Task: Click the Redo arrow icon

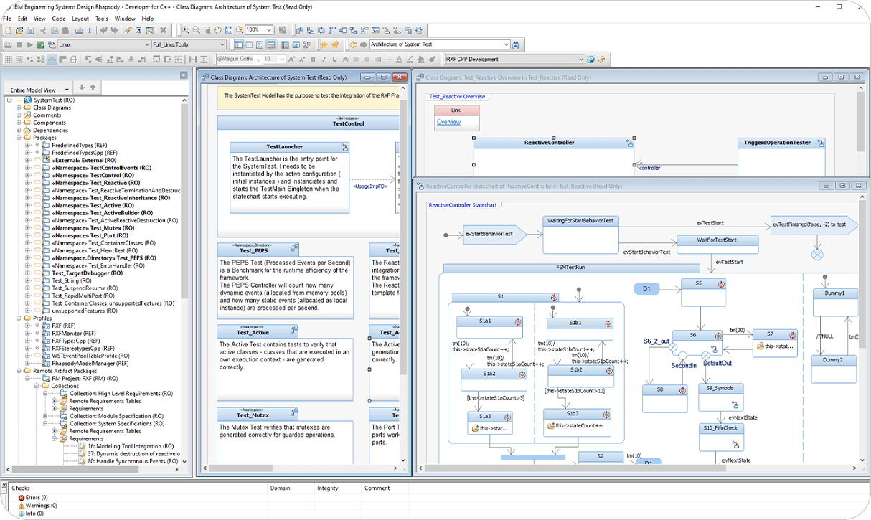Action: [x=115, y=30]
